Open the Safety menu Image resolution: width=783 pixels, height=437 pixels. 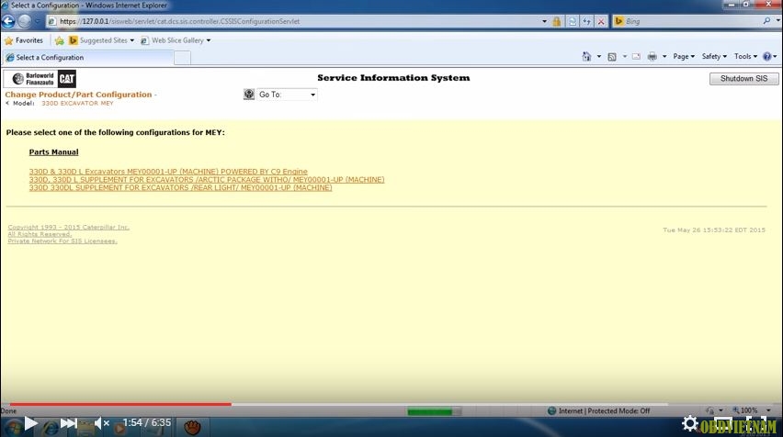(713, 57)
